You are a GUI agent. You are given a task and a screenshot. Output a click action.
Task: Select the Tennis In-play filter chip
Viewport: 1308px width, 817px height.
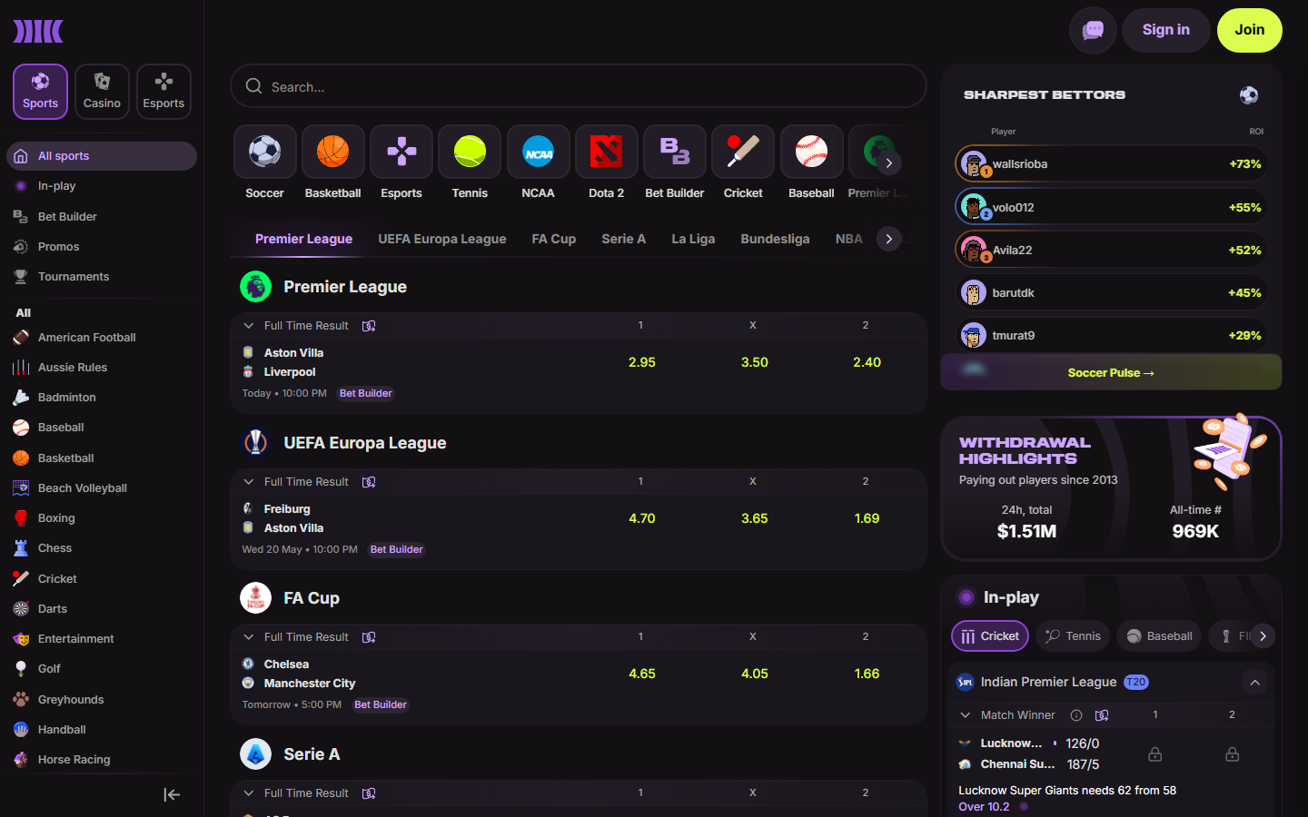click(1074, 636)
